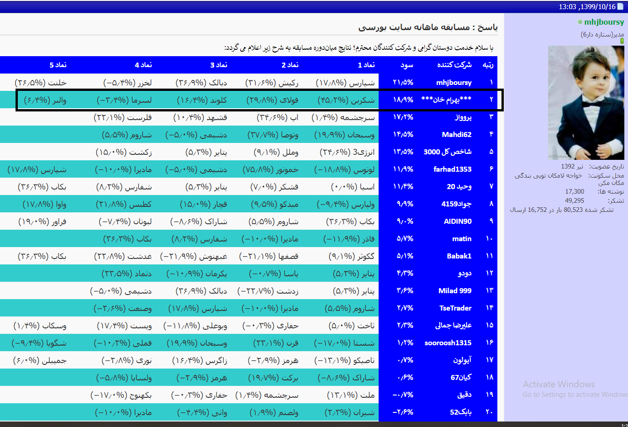Select participant matin cell
The height and width of the screenshot is (427, 628).
click(462, 239)
